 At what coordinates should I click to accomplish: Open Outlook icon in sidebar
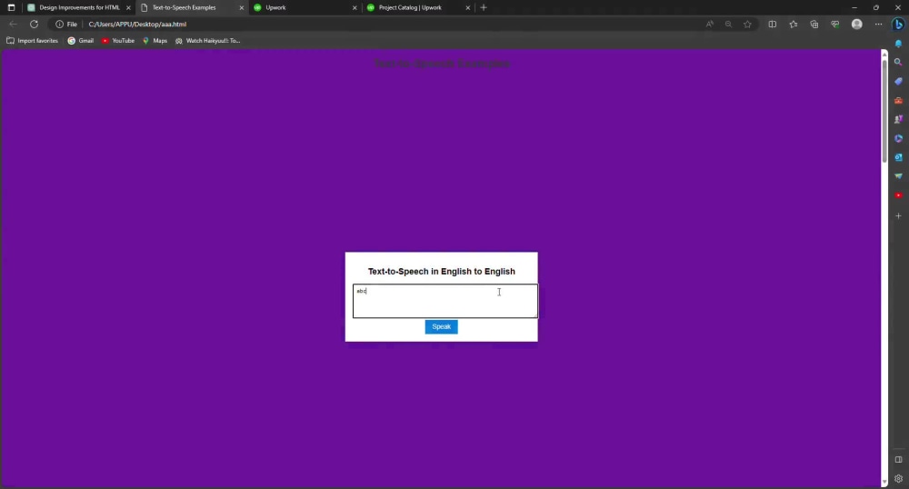tap(898, 157)
